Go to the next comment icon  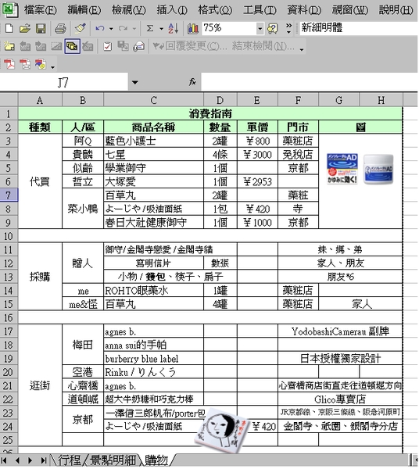pyautogui.click(x=41, y=46)
